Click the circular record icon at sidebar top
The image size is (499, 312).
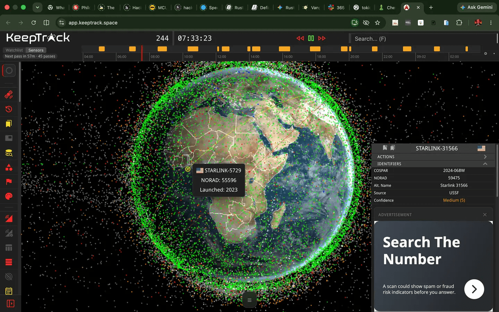(x=9, y=71)
